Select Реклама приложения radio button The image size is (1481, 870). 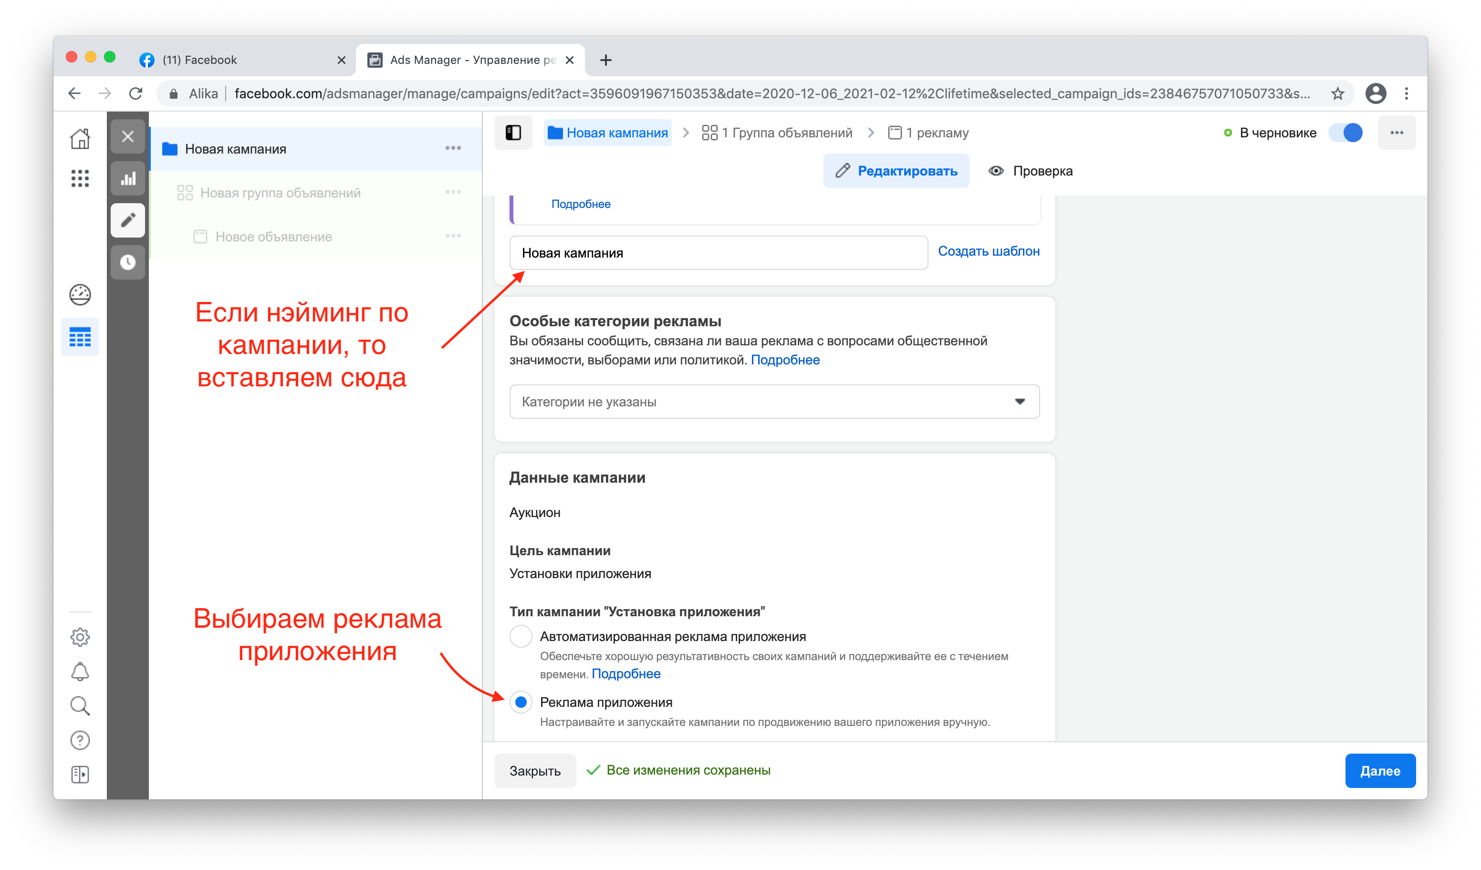[521, 702]
